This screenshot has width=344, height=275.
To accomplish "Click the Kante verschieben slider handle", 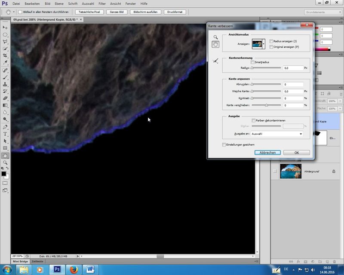I will (x=266, y=105).
